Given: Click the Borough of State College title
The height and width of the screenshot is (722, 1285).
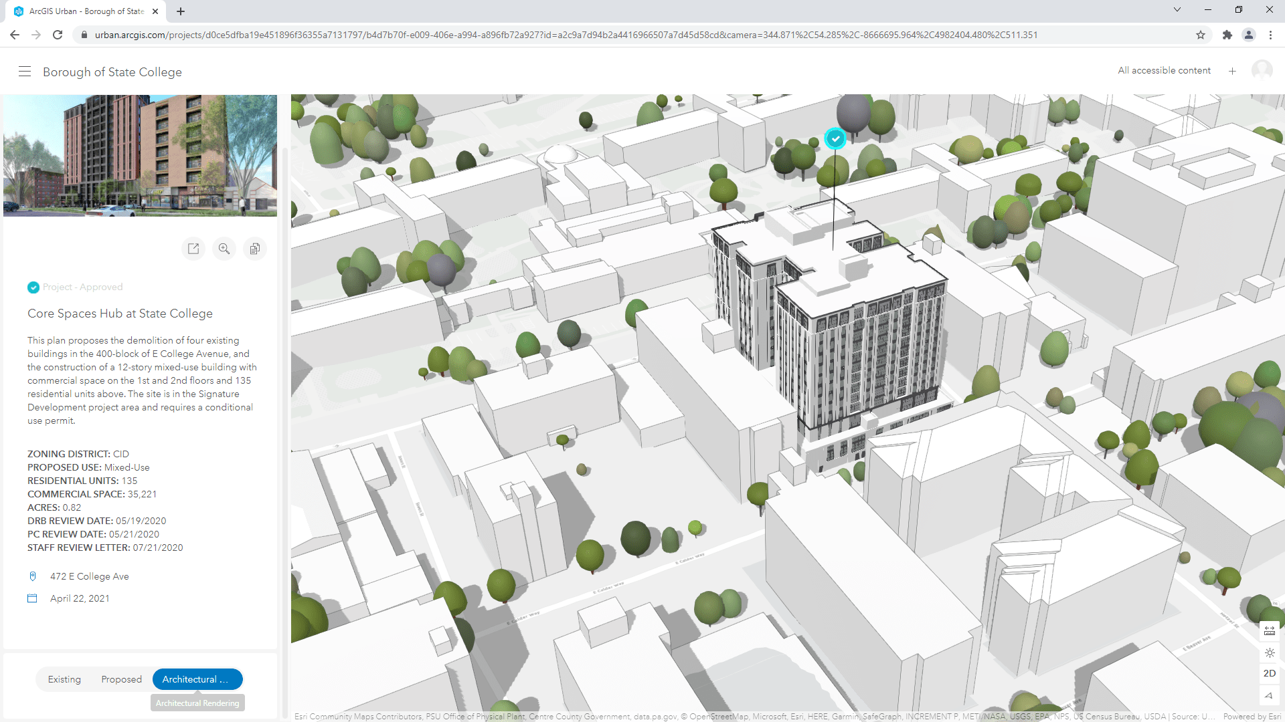Looking at the screenshot, I should 112,72.
